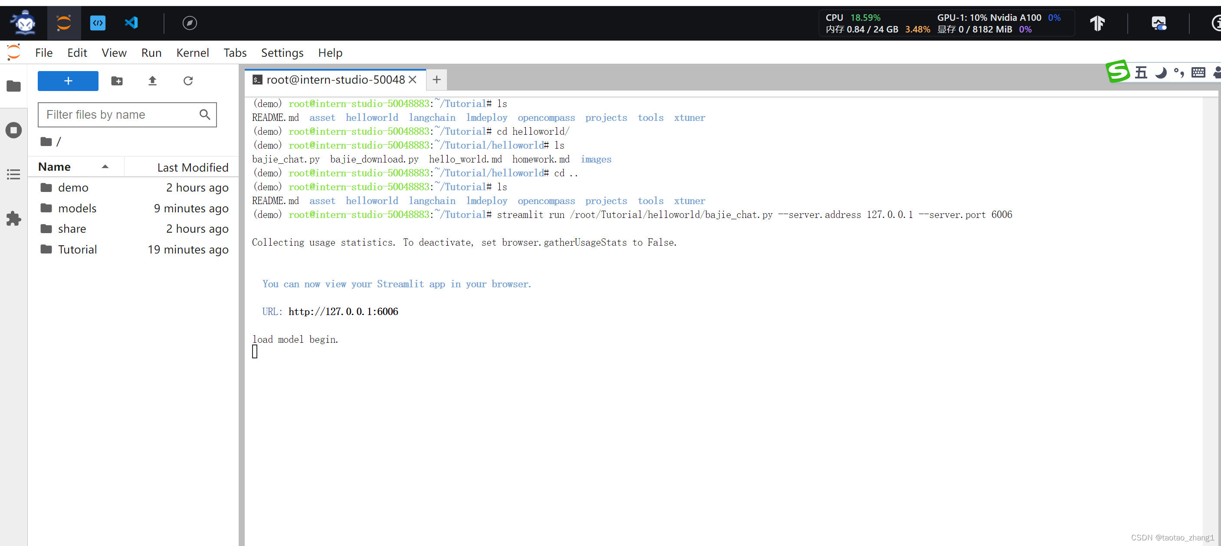Click the TensorFlow icon on the right toolbar
The height and width of the screenshot is (546, 1221).
[x=1097, y=22]
